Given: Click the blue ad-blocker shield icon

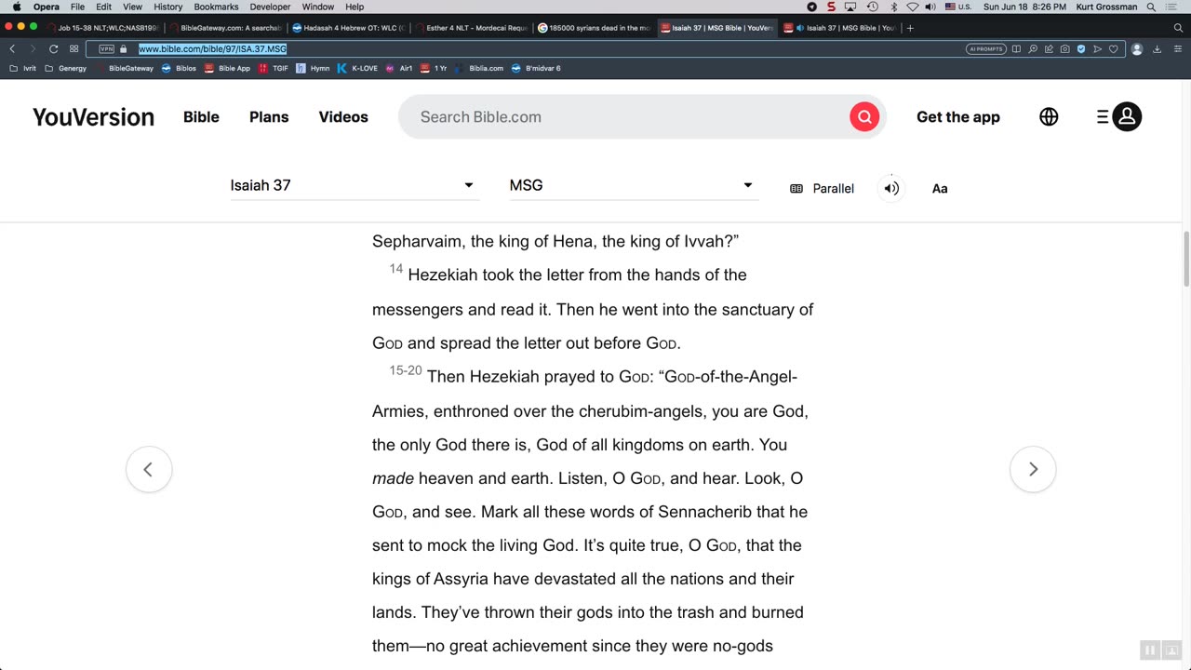Looking at the screenshot, I should coord(1081,49).
